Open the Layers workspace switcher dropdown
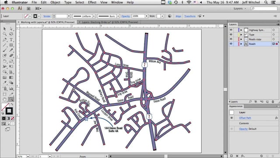 (240, 8)
